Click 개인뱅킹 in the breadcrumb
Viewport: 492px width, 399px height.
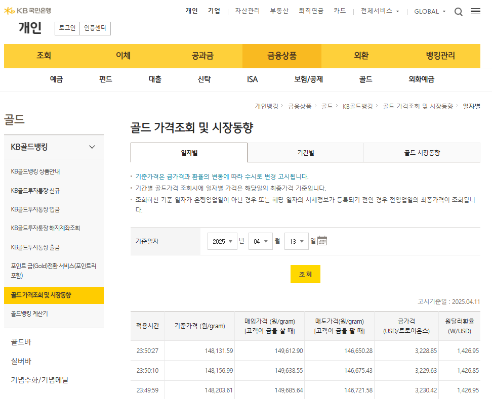point(266,107)
